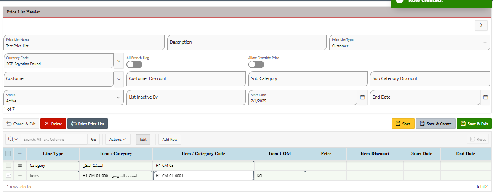
Task: Click Save & Create button
Action: point(436,124)
